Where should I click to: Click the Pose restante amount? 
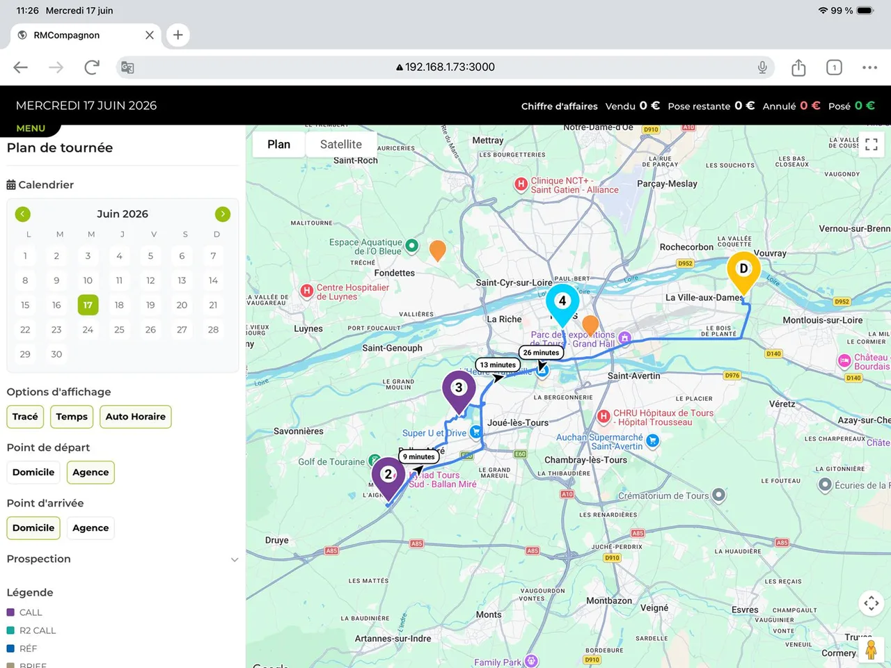click(745, 106)
